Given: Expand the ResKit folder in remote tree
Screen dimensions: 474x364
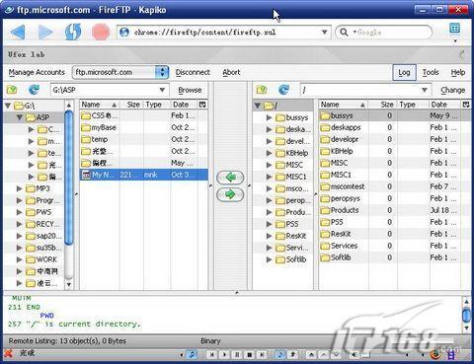Looking at the screenshot, I should tap(270, 236).
